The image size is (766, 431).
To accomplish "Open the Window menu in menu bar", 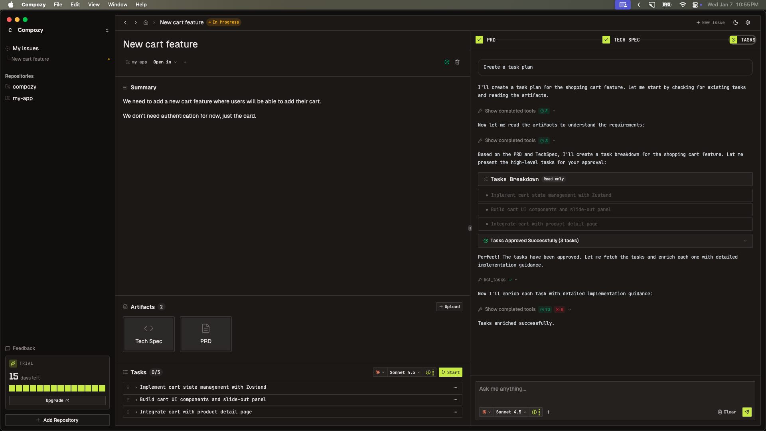I will 117,4.
